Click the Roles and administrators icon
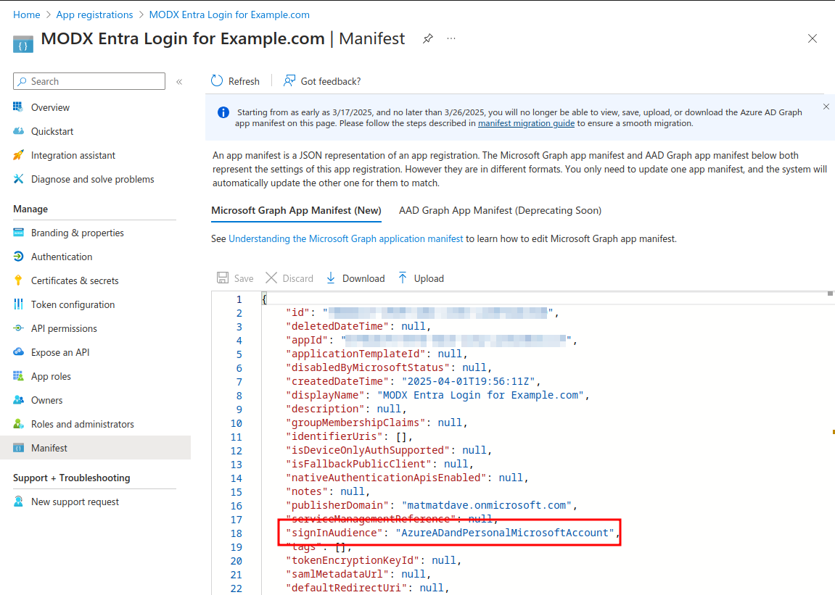Screen dimensions: 835x595 (x=18, y=424)
